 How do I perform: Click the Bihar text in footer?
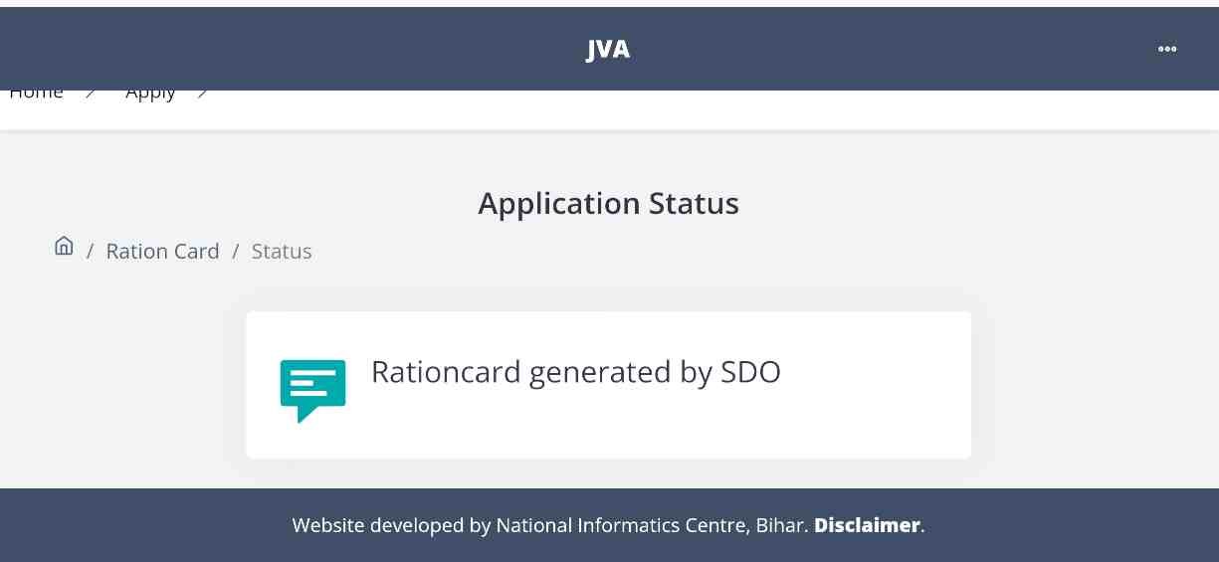[x=780, y=525]
